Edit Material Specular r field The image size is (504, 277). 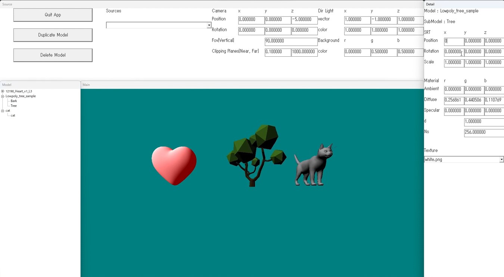click(x=454, y=111)
